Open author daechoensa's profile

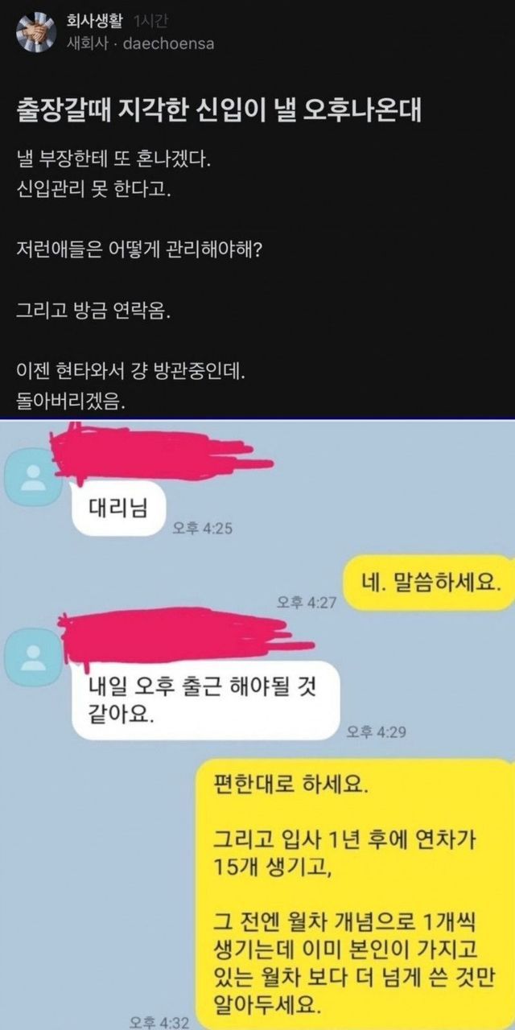coord(168,43)
